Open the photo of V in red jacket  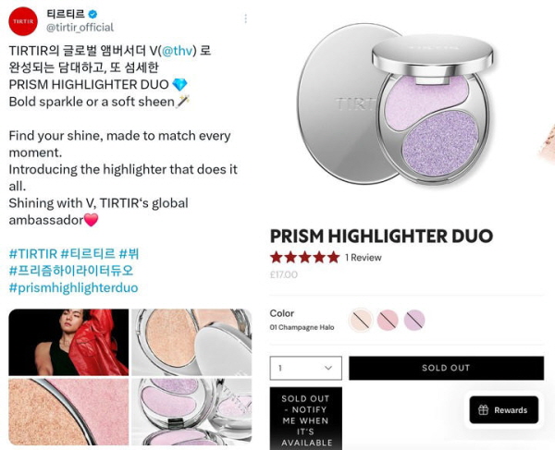click(x=68, y=342)
